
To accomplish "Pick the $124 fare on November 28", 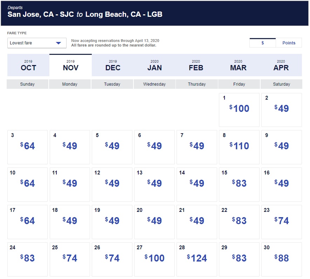I will pos(197,259).
